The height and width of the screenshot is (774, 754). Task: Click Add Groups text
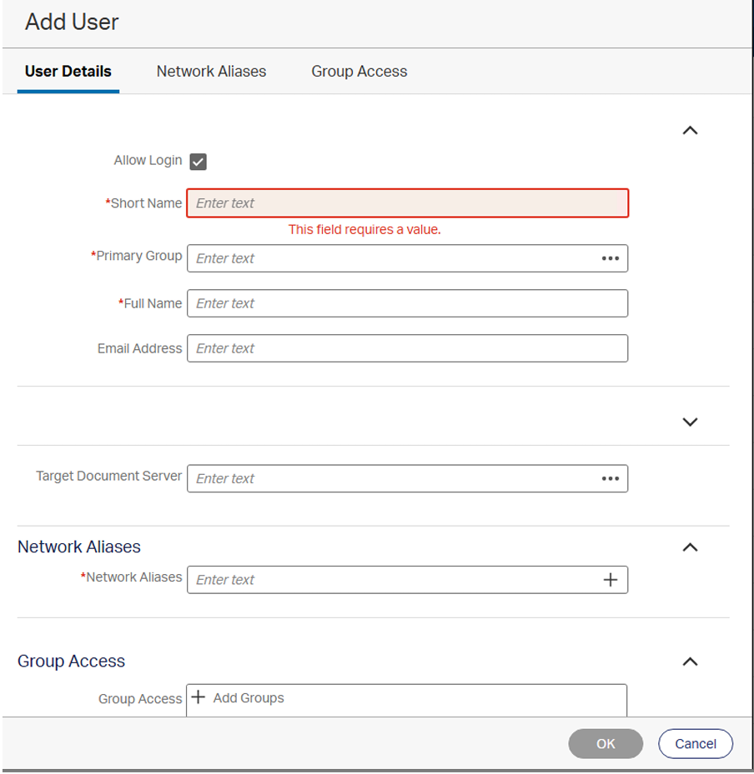pyautogui.click(x=249, y=697)
